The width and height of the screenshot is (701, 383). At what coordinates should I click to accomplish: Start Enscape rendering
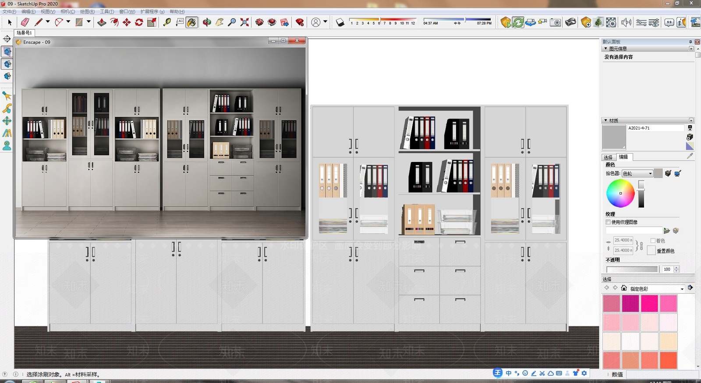pos(506,22)
